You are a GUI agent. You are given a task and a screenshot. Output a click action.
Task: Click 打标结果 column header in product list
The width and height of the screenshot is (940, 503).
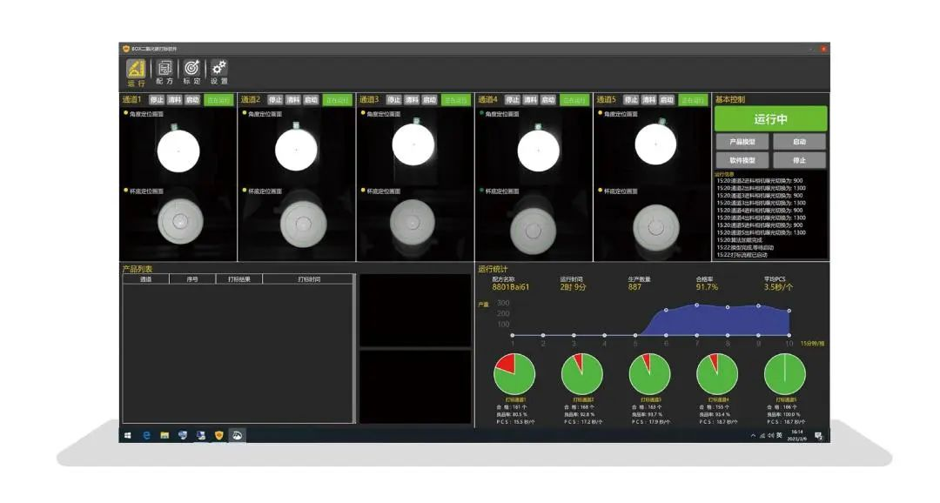click(238, 279)
